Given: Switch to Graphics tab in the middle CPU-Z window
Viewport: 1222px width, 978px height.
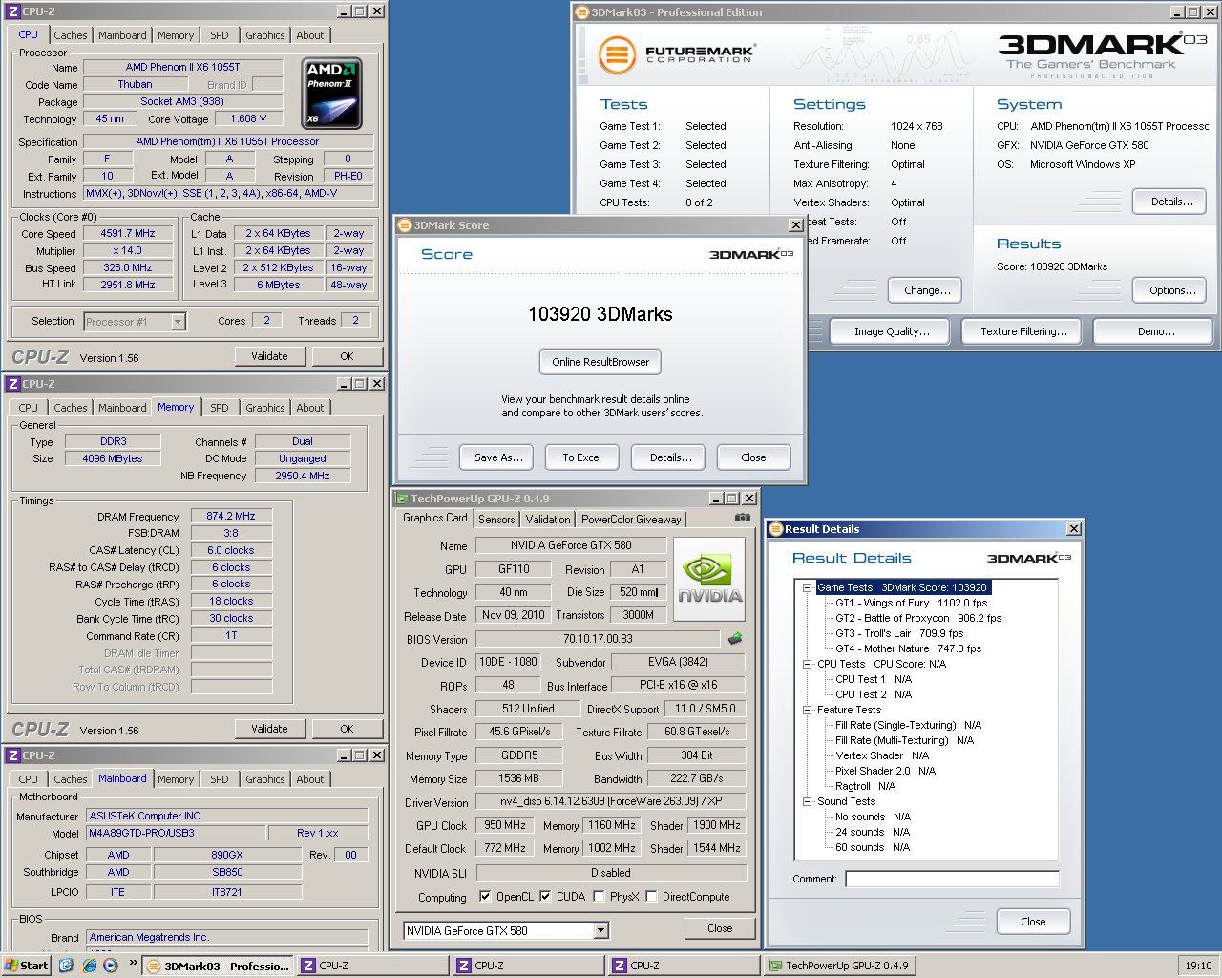Looking at the screenshot, I should point(264,408).
